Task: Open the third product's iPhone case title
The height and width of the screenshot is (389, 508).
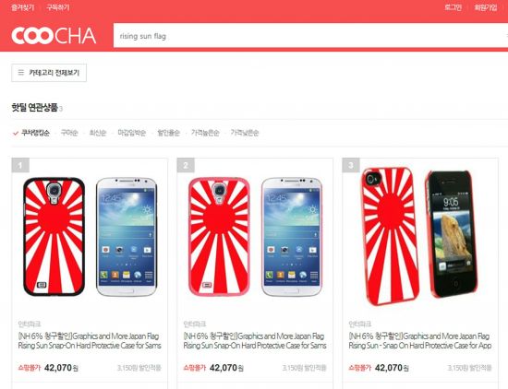Action: (x=420, y=341)
